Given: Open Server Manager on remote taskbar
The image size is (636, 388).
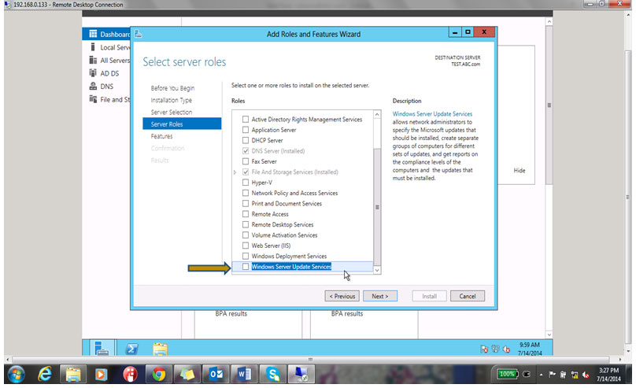Looking at the screenshot, I should [x=101, y=349].
